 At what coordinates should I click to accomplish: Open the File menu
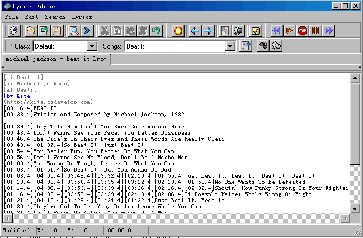(x=11, y=17)
